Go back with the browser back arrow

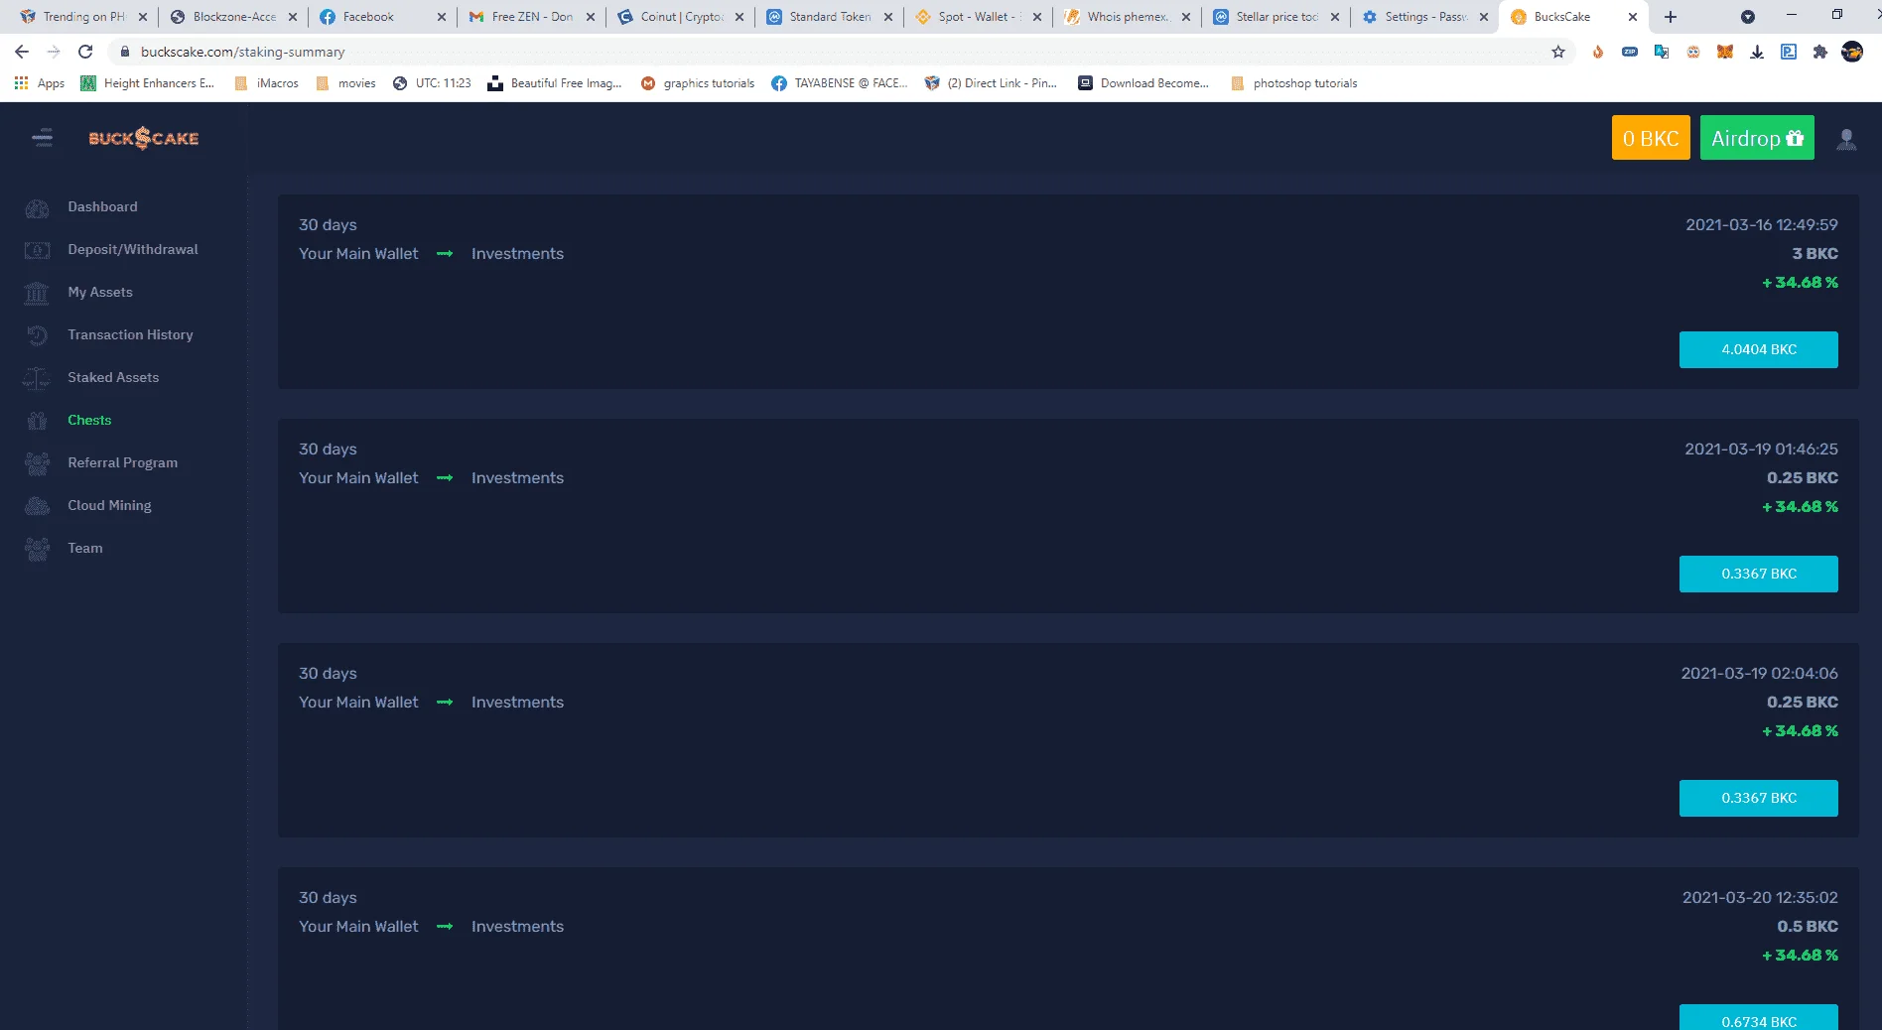(22, 52)
